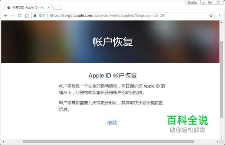This screenshot has height=145, width=225.
Task: Click the vertical scrollbar thumb
Action: [222, 80]
